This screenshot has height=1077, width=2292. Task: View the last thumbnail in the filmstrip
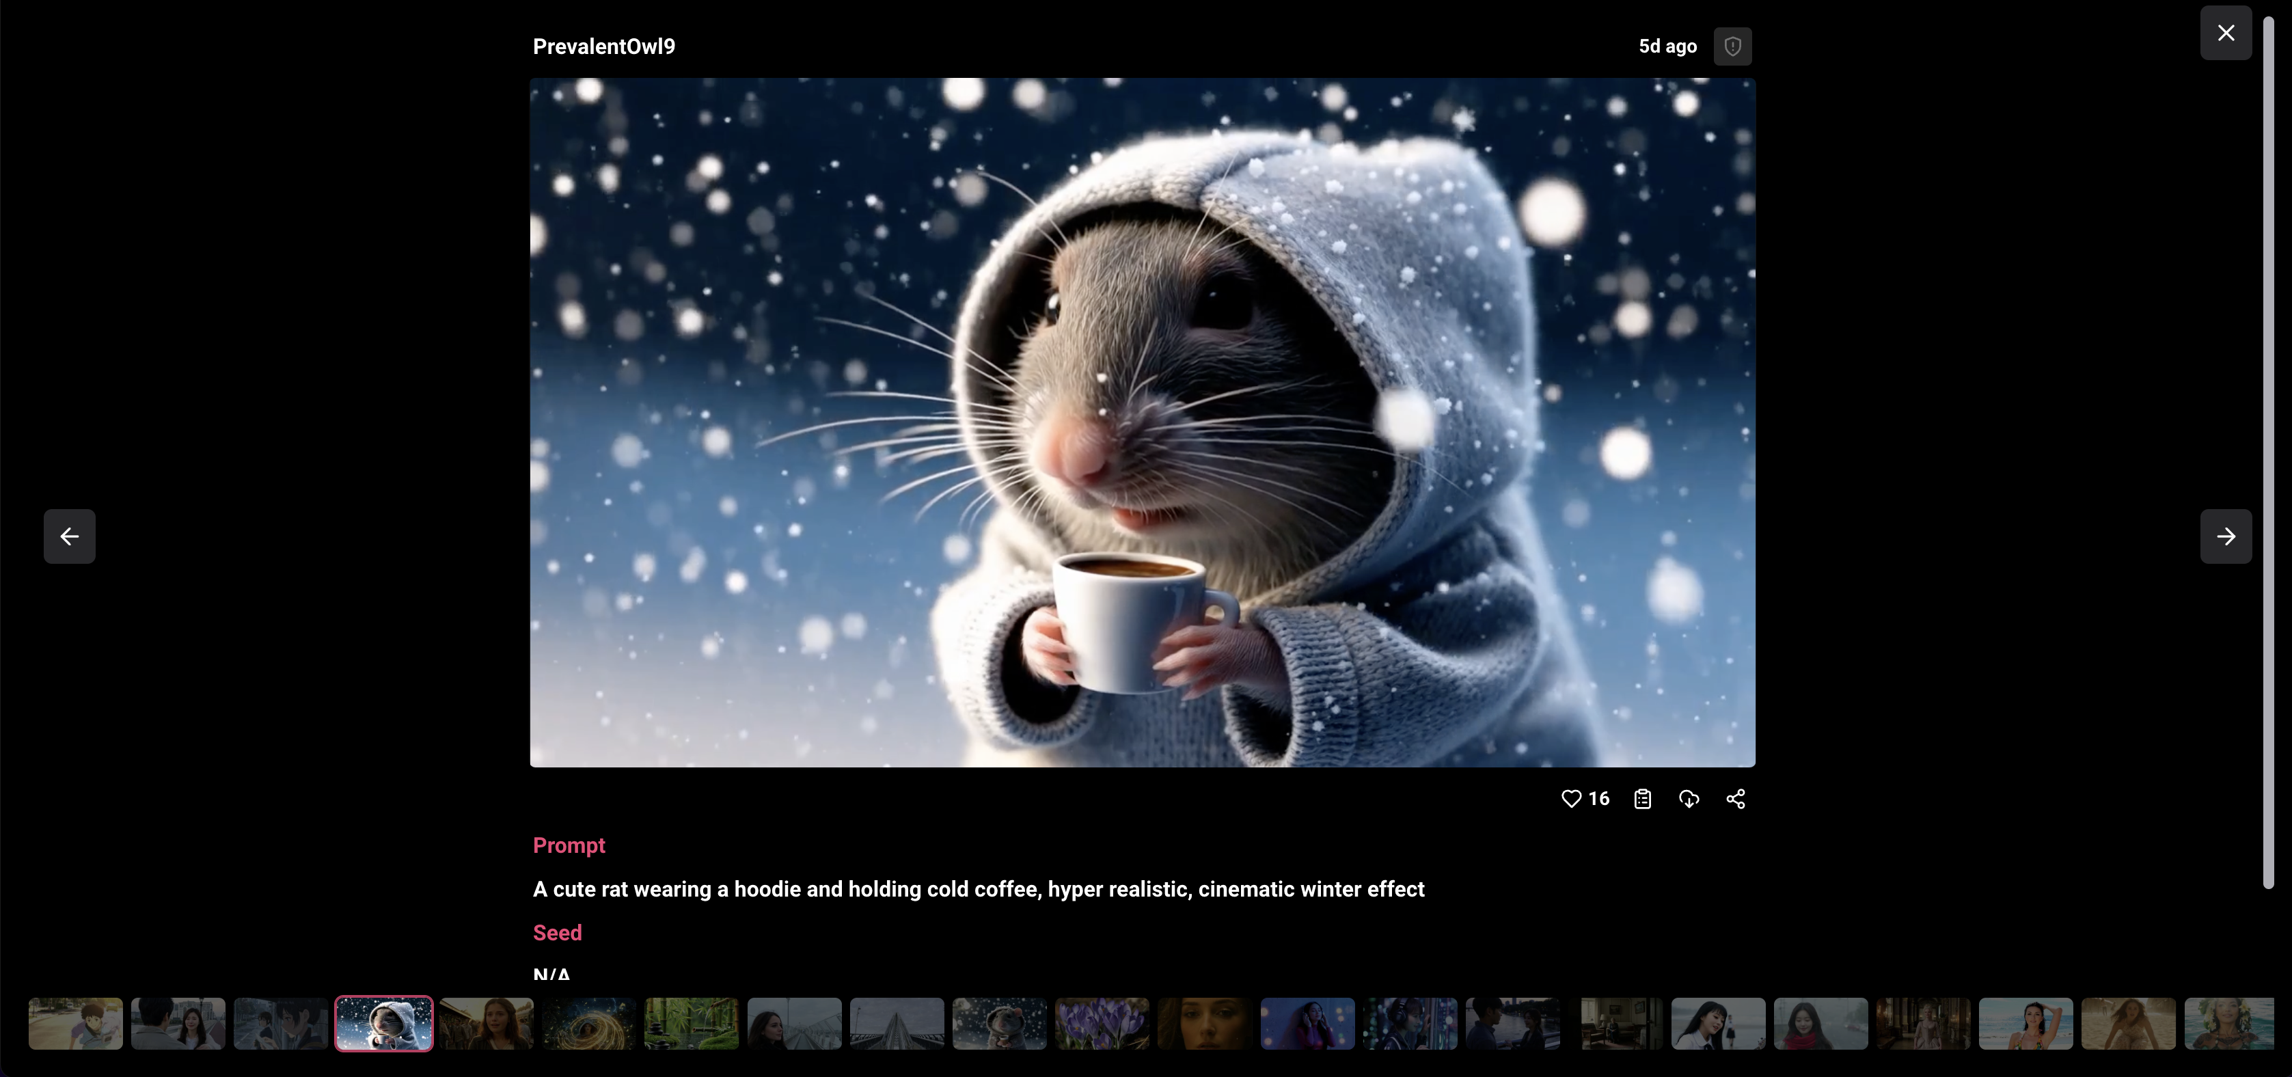(x=2230, y=1023)
